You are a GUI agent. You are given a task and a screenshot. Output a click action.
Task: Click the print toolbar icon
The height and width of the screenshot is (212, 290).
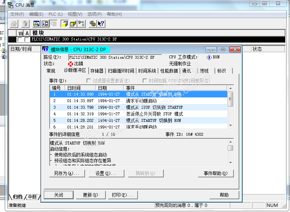pyautogui.click(x=14, y=24)
